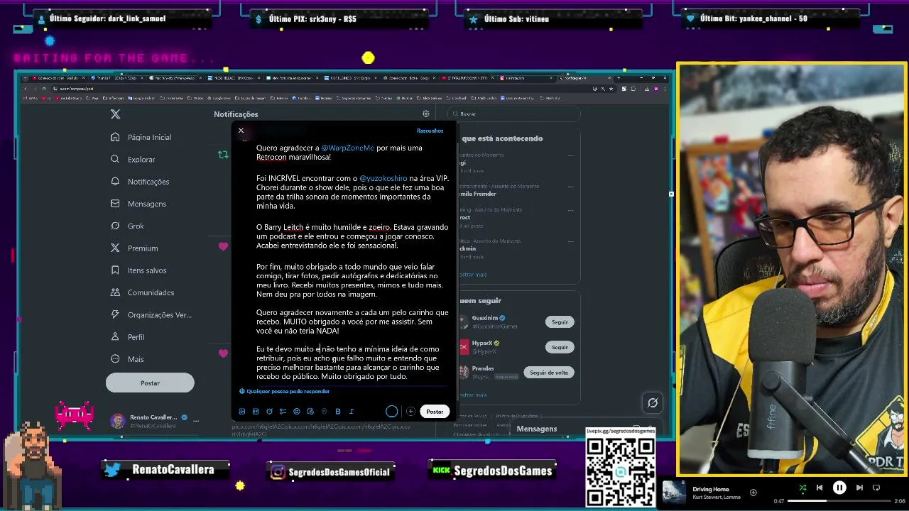Tag a location on the post
909x511 pixels.
click(x=324, y=412)
